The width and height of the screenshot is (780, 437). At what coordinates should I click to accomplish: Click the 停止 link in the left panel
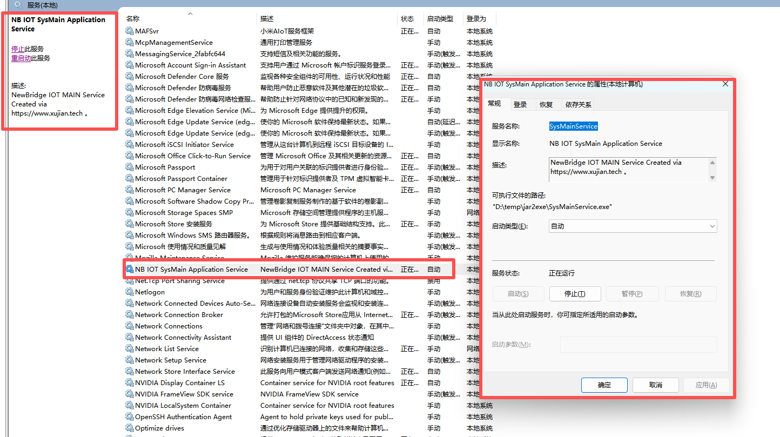pyautogui.click(x=18, y=49)
